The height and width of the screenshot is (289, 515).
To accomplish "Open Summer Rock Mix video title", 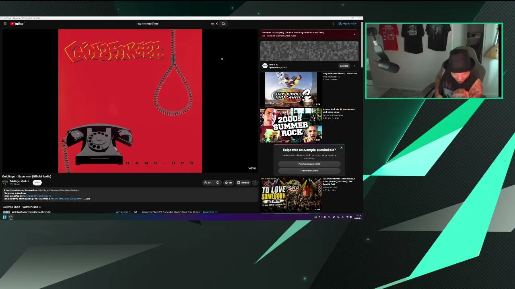I will 339,110.
